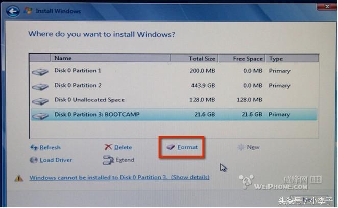Click the Extend link

(125, 160)
